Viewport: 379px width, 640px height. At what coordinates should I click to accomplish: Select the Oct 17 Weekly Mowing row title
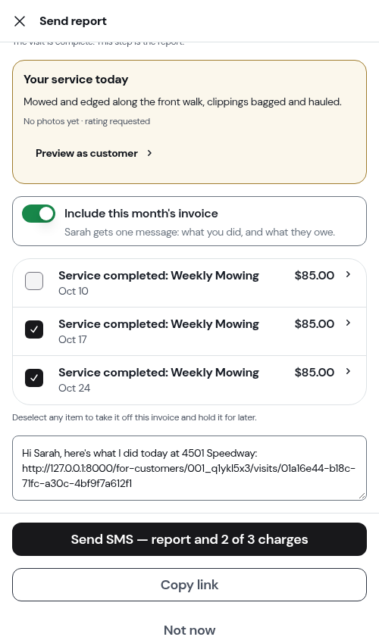(x=158, y=324)
